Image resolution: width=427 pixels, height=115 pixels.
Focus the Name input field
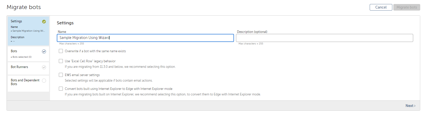(x=145, y=38)
